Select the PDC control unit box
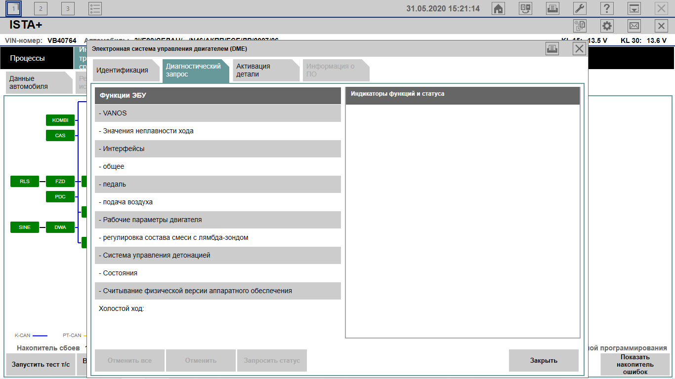675x379 pixels. (x=60, y=196)
